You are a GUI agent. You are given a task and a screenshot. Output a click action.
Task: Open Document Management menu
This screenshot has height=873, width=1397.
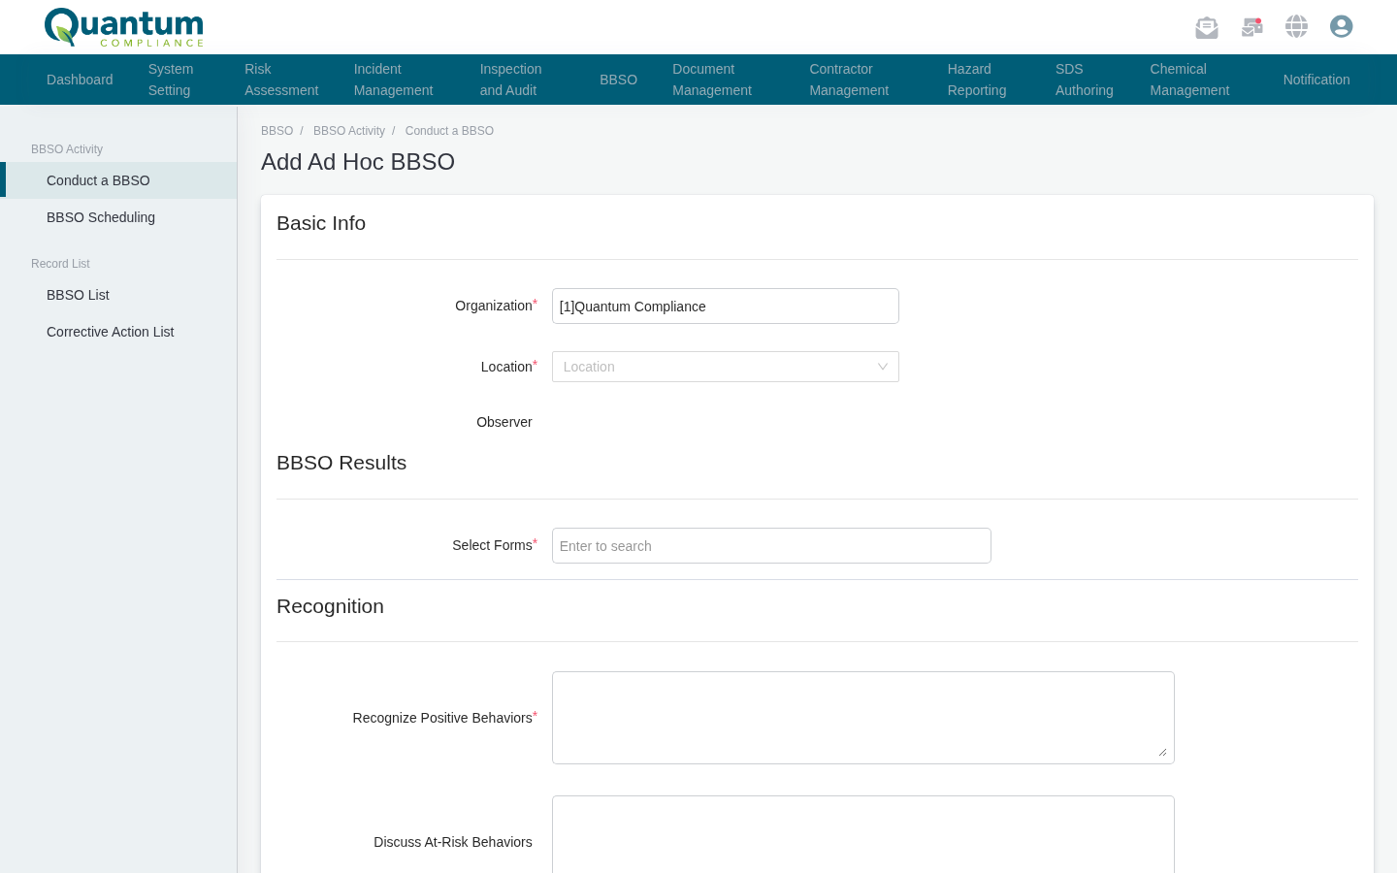(712, 80)
